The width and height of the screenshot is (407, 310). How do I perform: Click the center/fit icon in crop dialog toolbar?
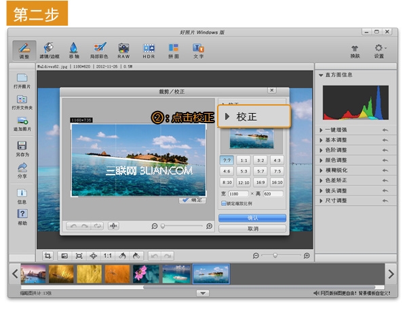pyautogui.click(x=113, y=226)
